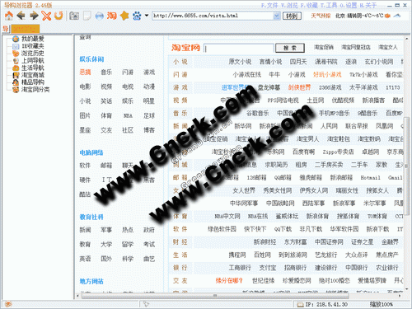Viewport: 412px width, 309px height.
Task: Open the F.文件 menu
Action: point(269,5)
